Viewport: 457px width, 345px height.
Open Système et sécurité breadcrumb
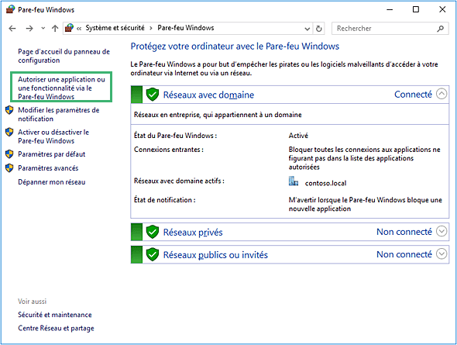pyautogui.click(x=115, y=28)
